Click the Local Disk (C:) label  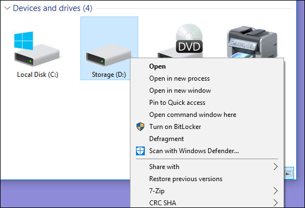tap(37, 75)
